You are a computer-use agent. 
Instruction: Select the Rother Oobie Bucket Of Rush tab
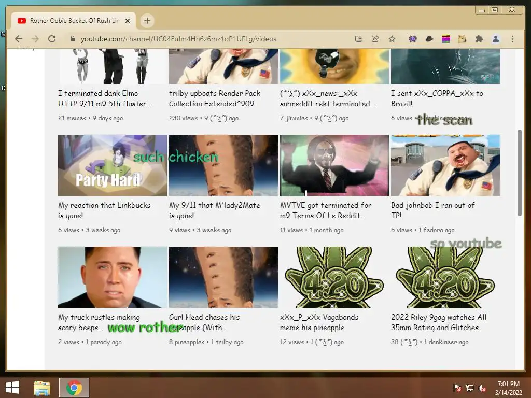(74, 21)
